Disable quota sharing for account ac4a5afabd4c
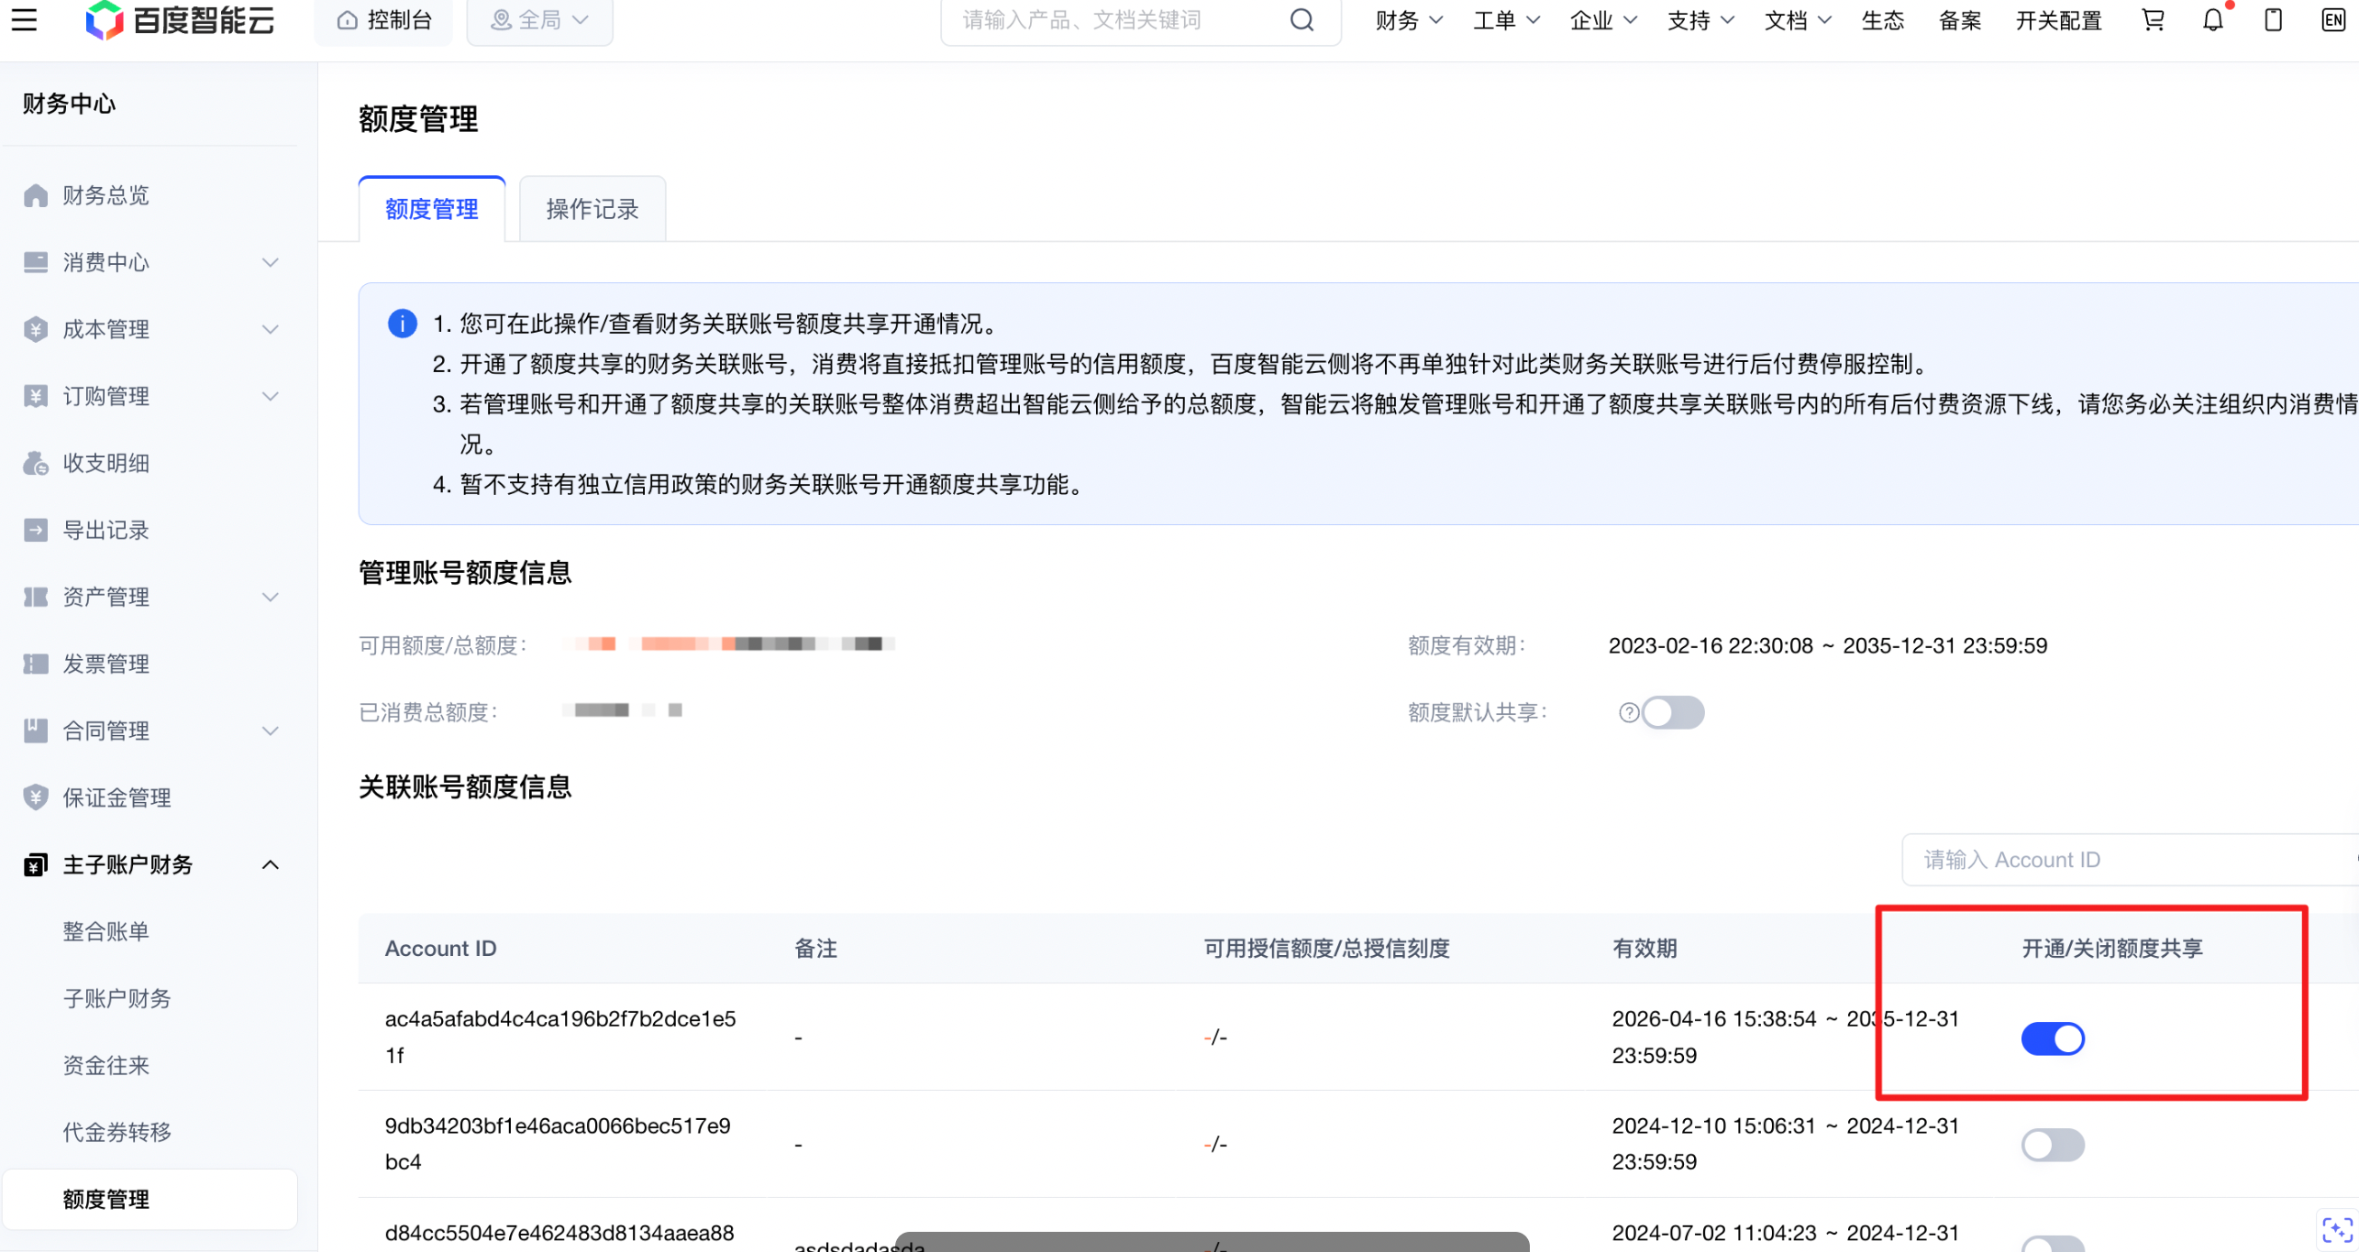2359x1252 pixels. pyautogui.click(x=2053, y=1038)
